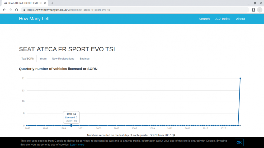Click the '2017' x-axis label

coord(223,129)
